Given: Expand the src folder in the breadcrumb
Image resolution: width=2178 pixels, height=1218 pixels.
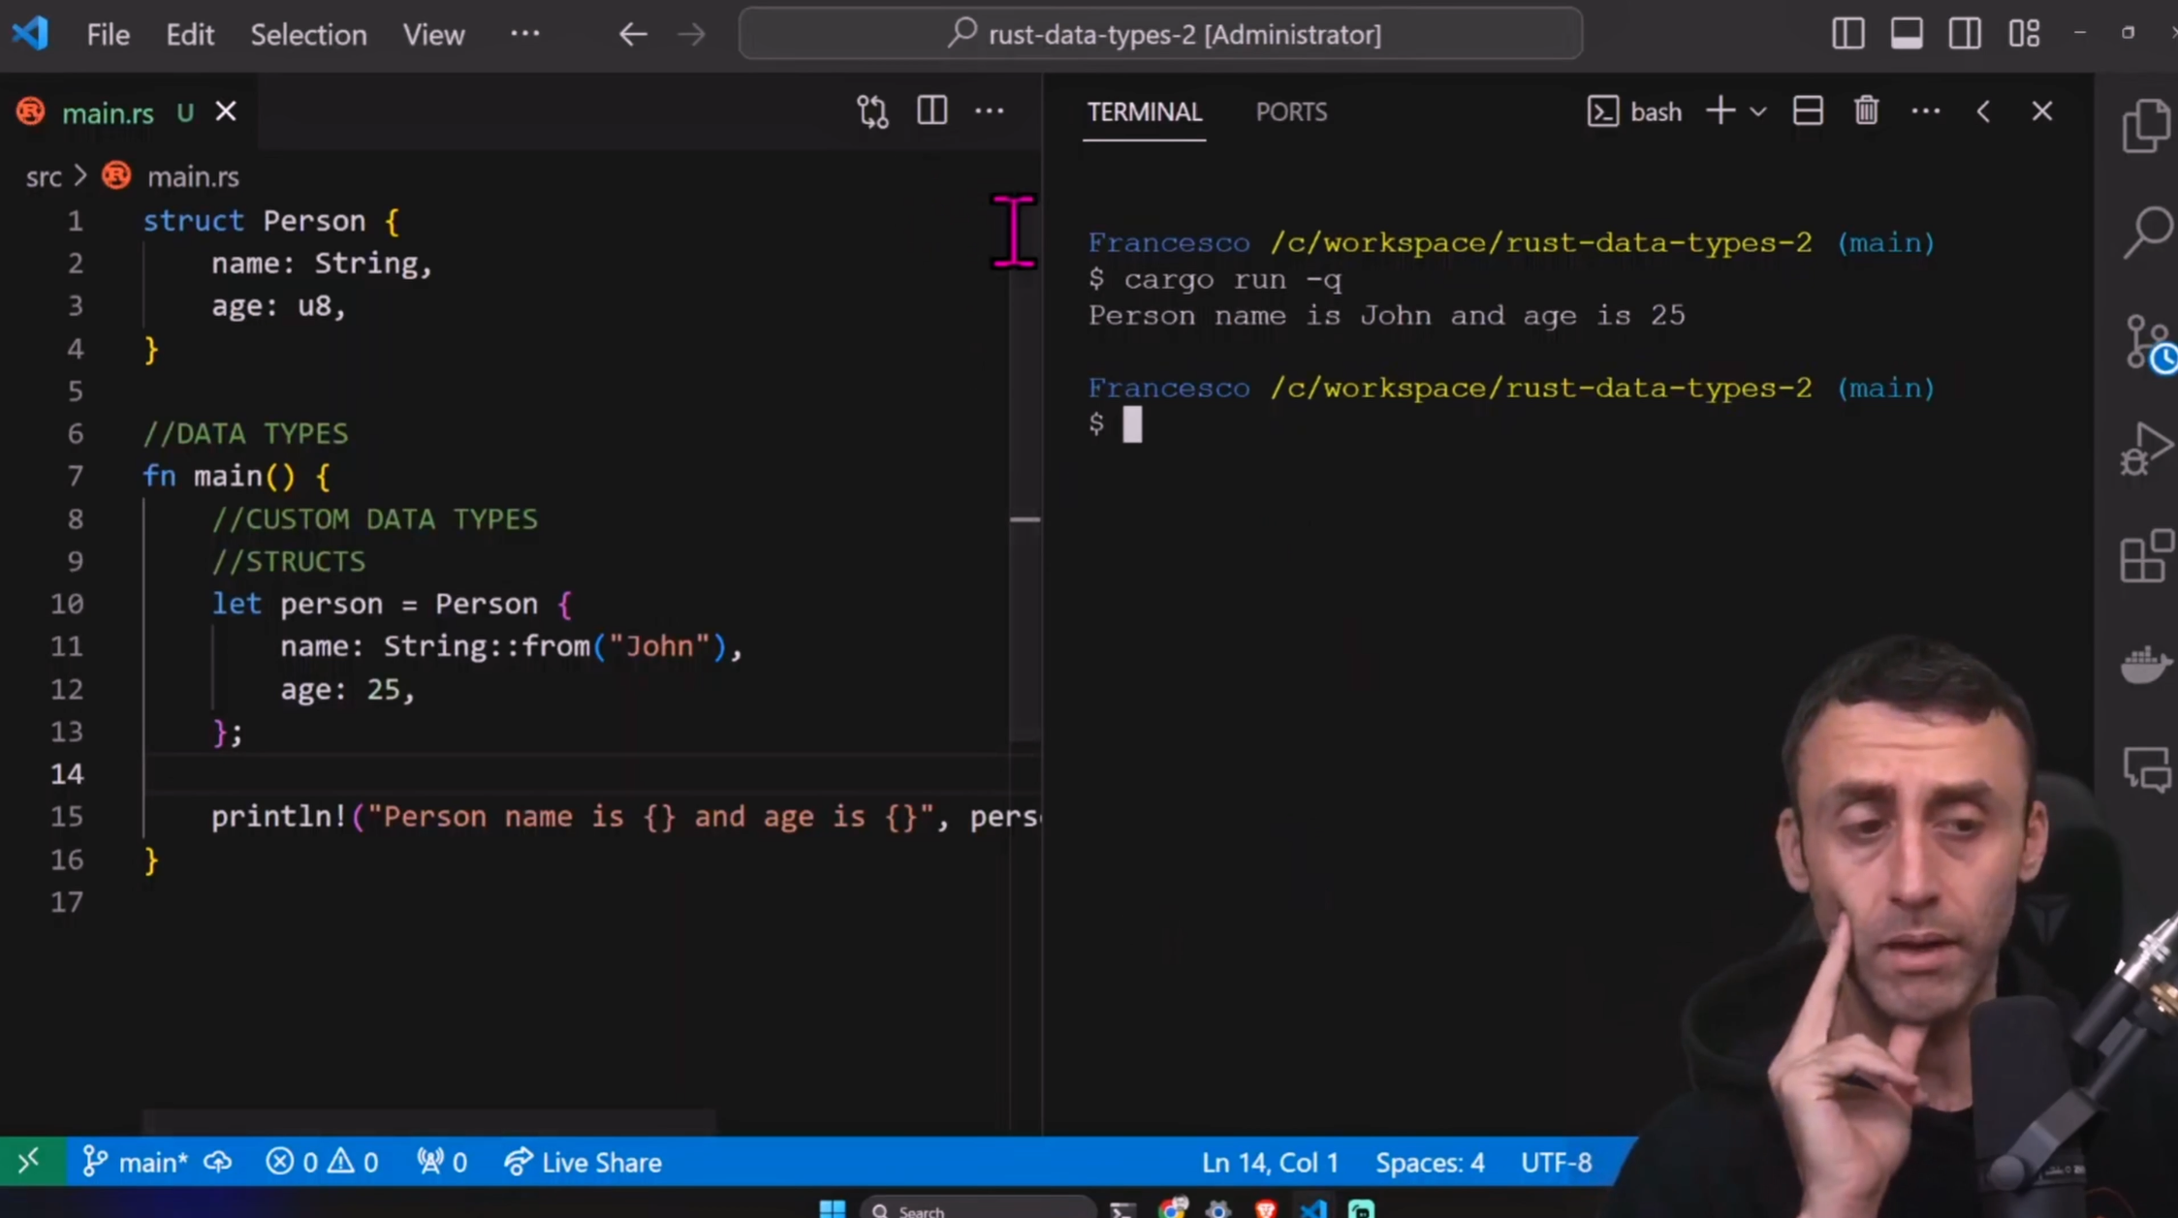Looking at the screenshot, I should point(43,176).
